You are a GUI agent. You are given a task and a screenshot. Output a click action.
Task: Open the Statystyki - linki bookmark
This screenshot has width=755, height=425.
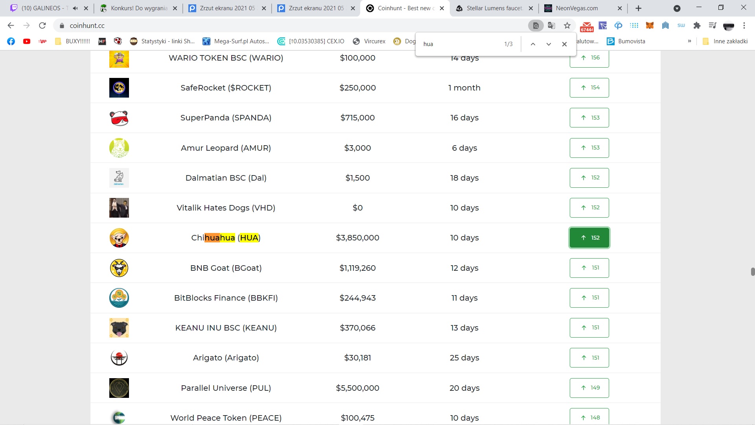click(162, 41)
